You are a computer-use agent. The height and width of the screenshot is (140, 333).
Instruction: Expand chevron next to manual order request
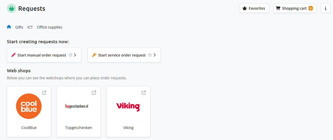click(x=75, y=55)
